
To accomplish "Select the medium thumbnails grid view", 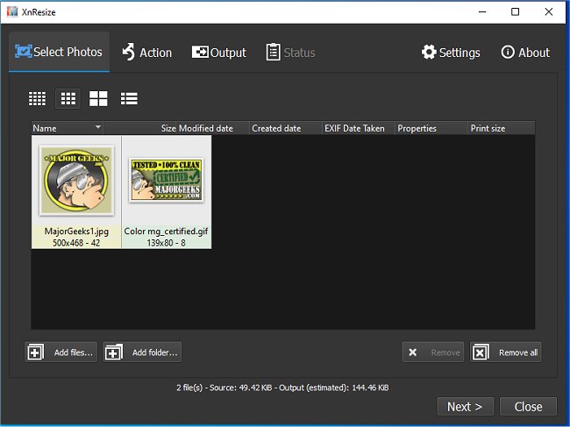I will point(68,98).
